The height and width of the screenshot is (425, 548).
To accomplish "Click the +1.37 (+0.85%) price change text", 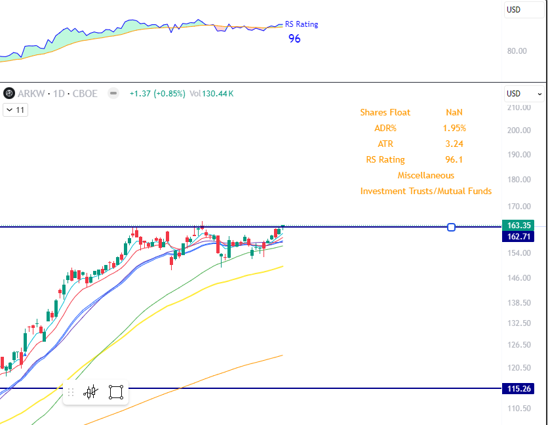I will 157,94.
